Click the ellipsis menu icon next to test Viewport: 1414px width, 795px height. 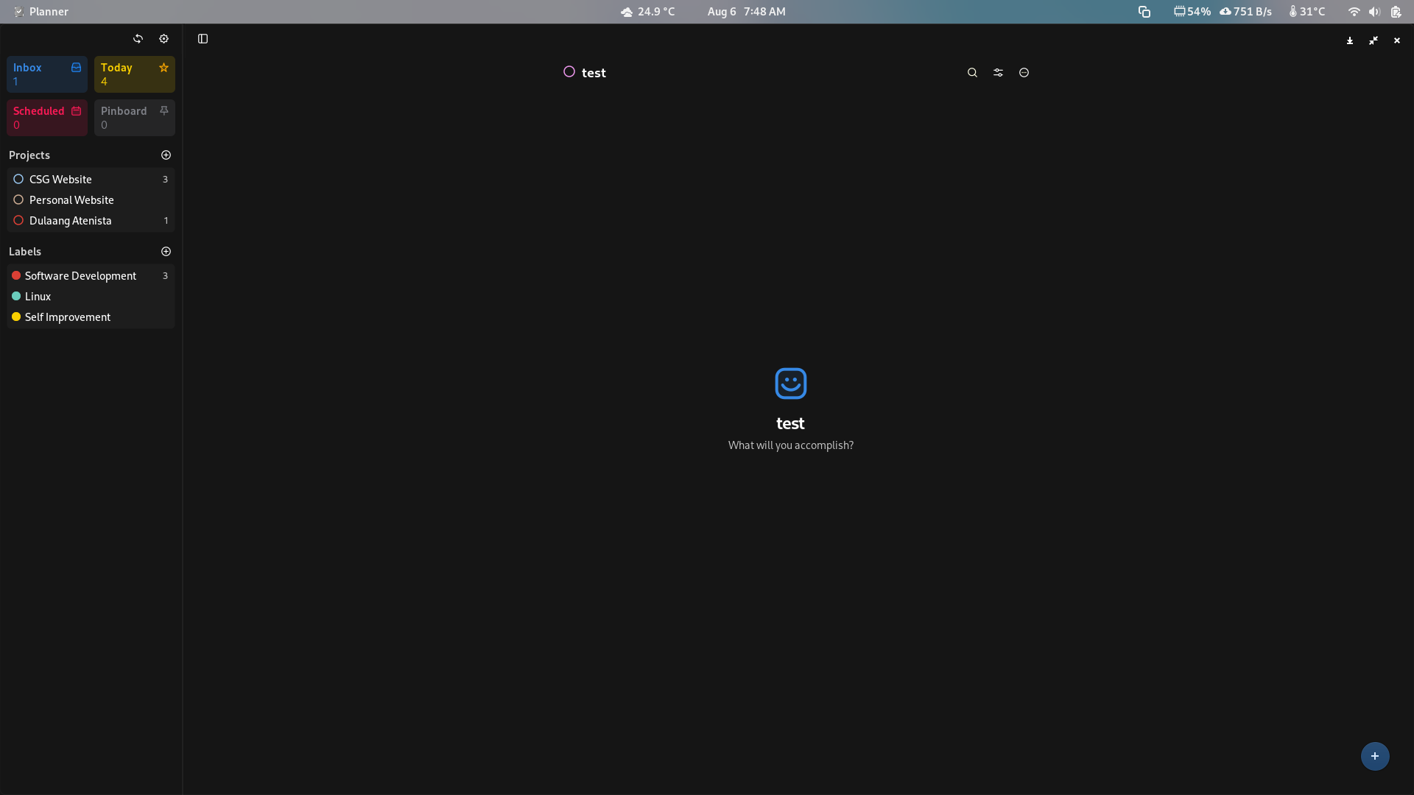pos(1024,72)
